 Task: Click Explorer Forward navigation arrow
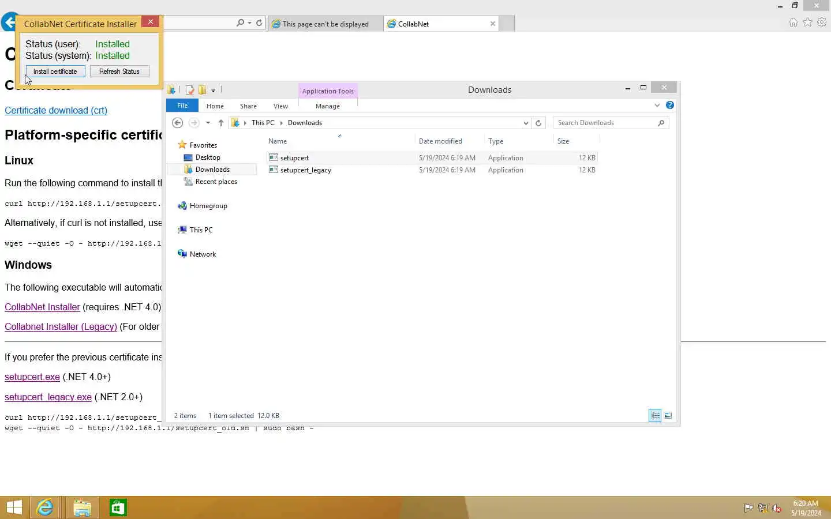194,123
